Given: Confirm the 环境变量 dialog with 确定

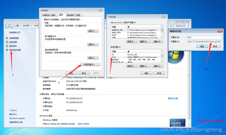Looking at the screenshot, I should (146, 73).
